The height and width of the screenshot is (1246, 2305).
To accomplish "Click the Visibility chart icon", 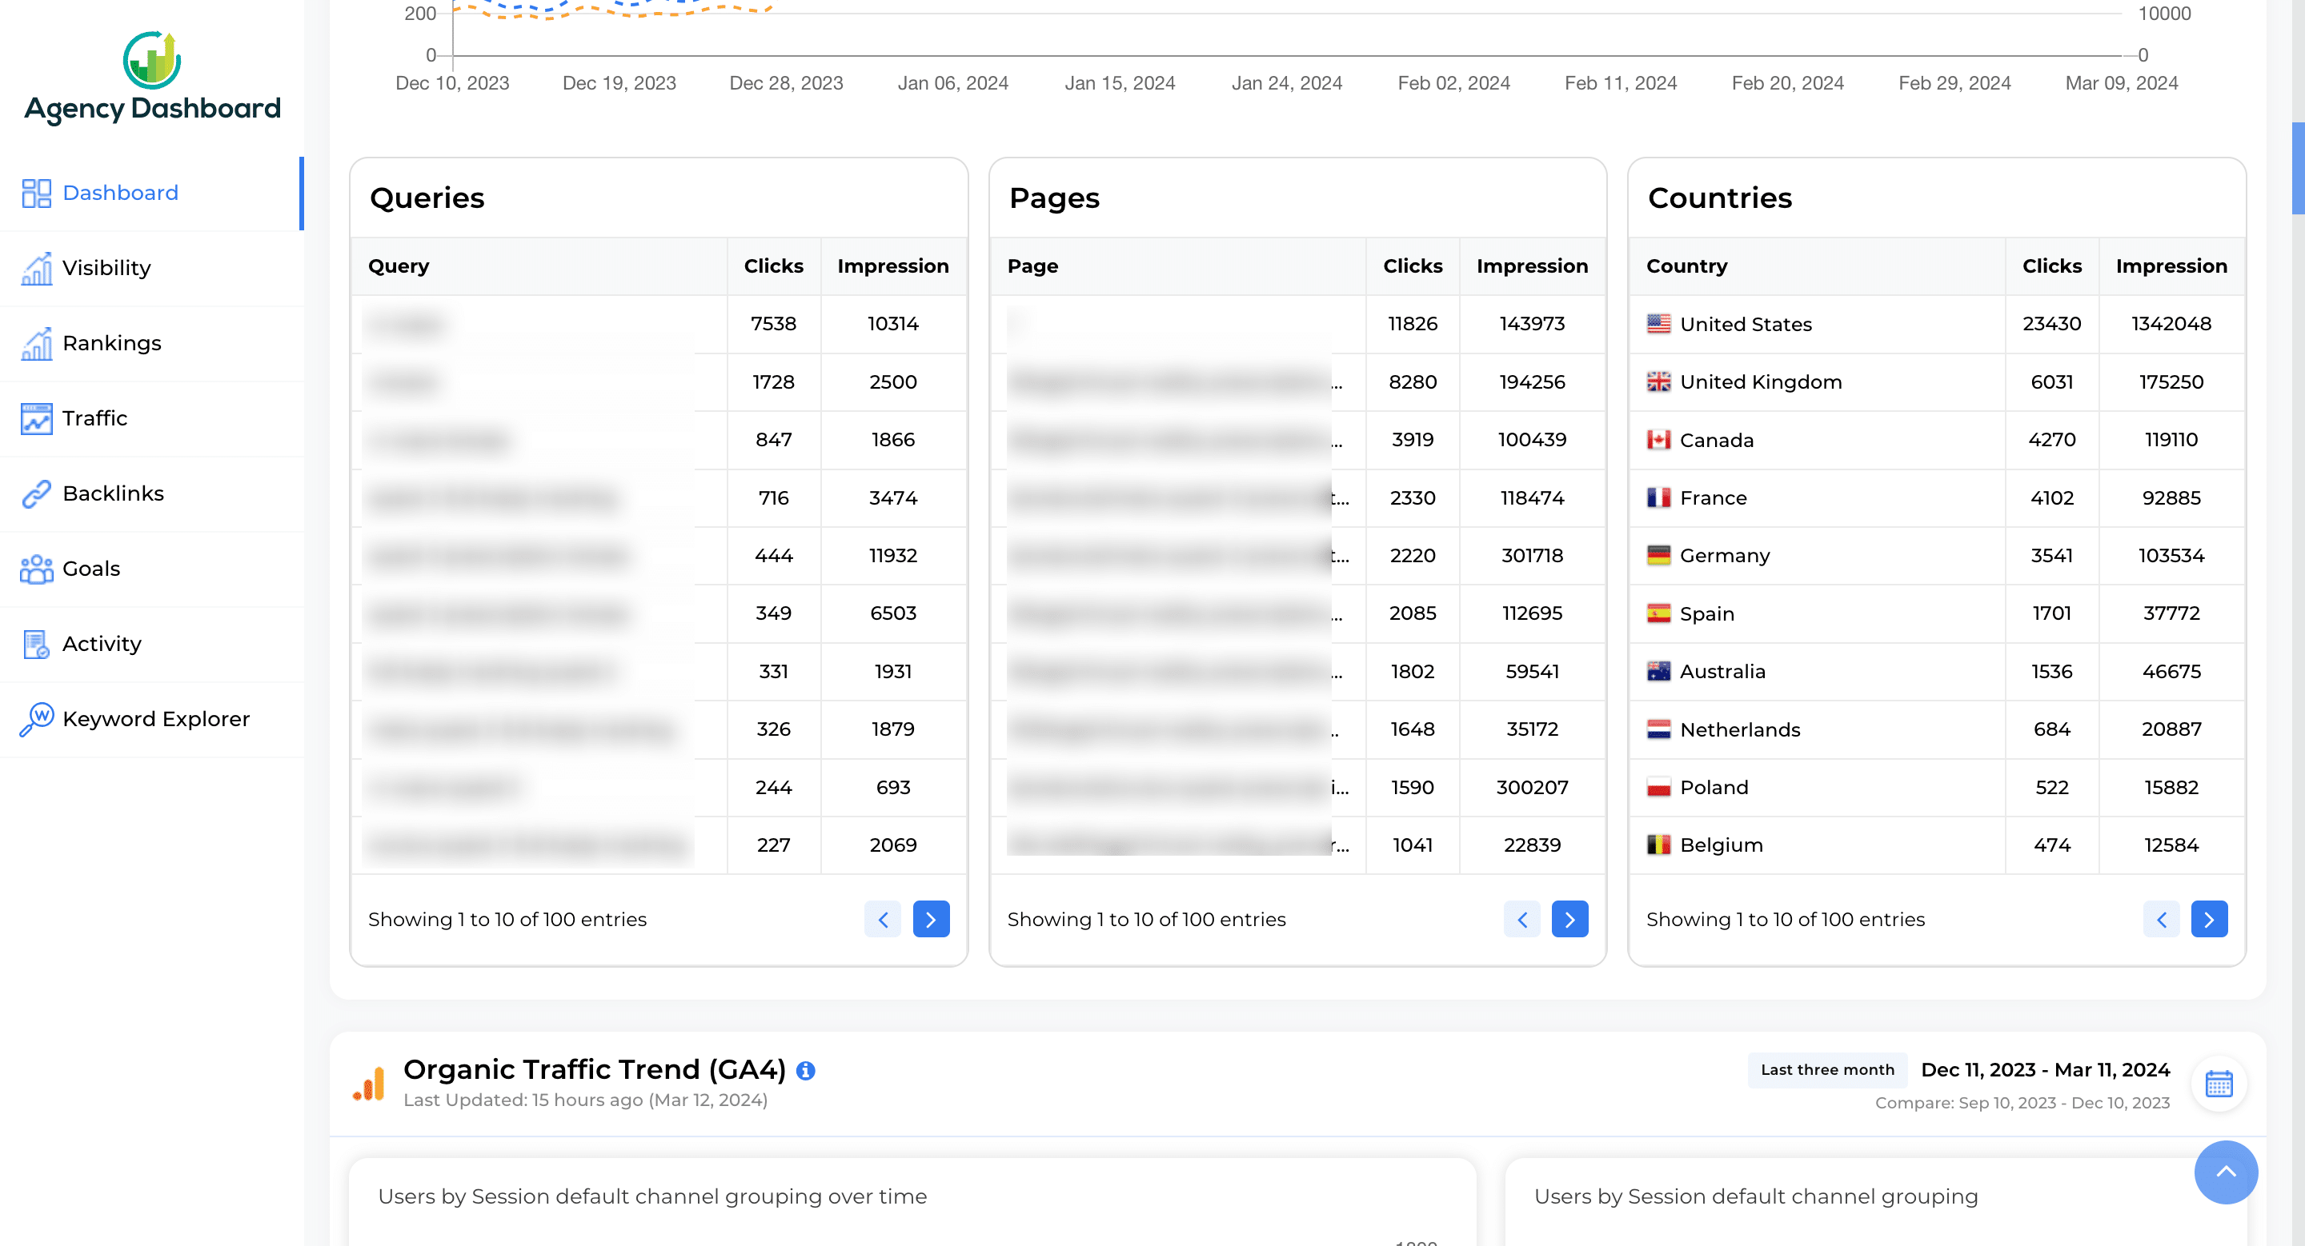I will (37, 268).
